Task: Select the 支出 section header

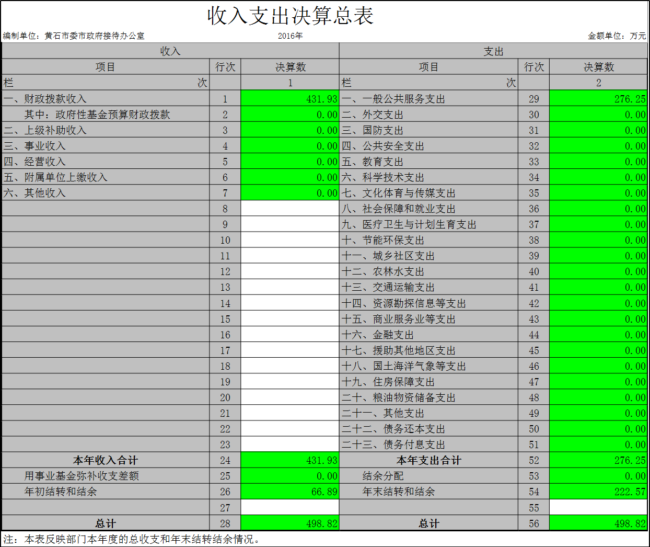Action: click(493, 51)
